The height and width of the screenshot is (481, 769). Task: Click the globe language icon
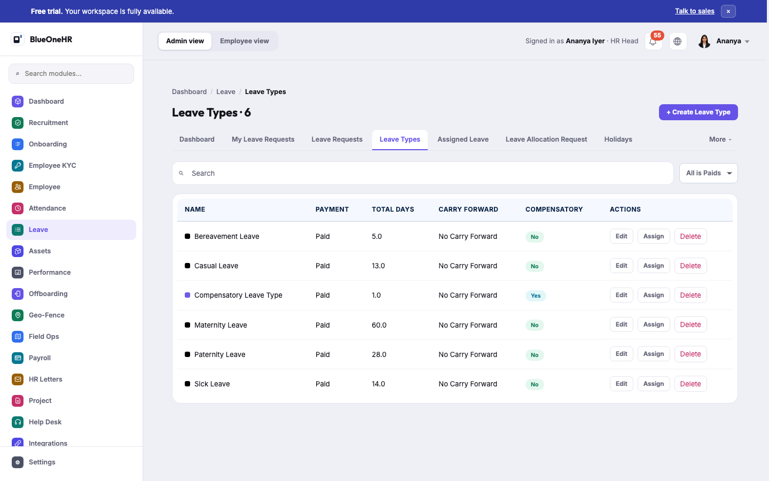(x=678, y=41)
